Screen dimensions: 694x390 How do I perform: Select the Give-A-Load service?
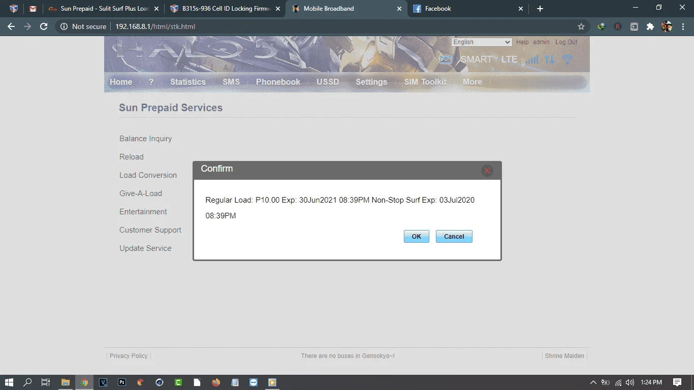click(x=141, y=193)
